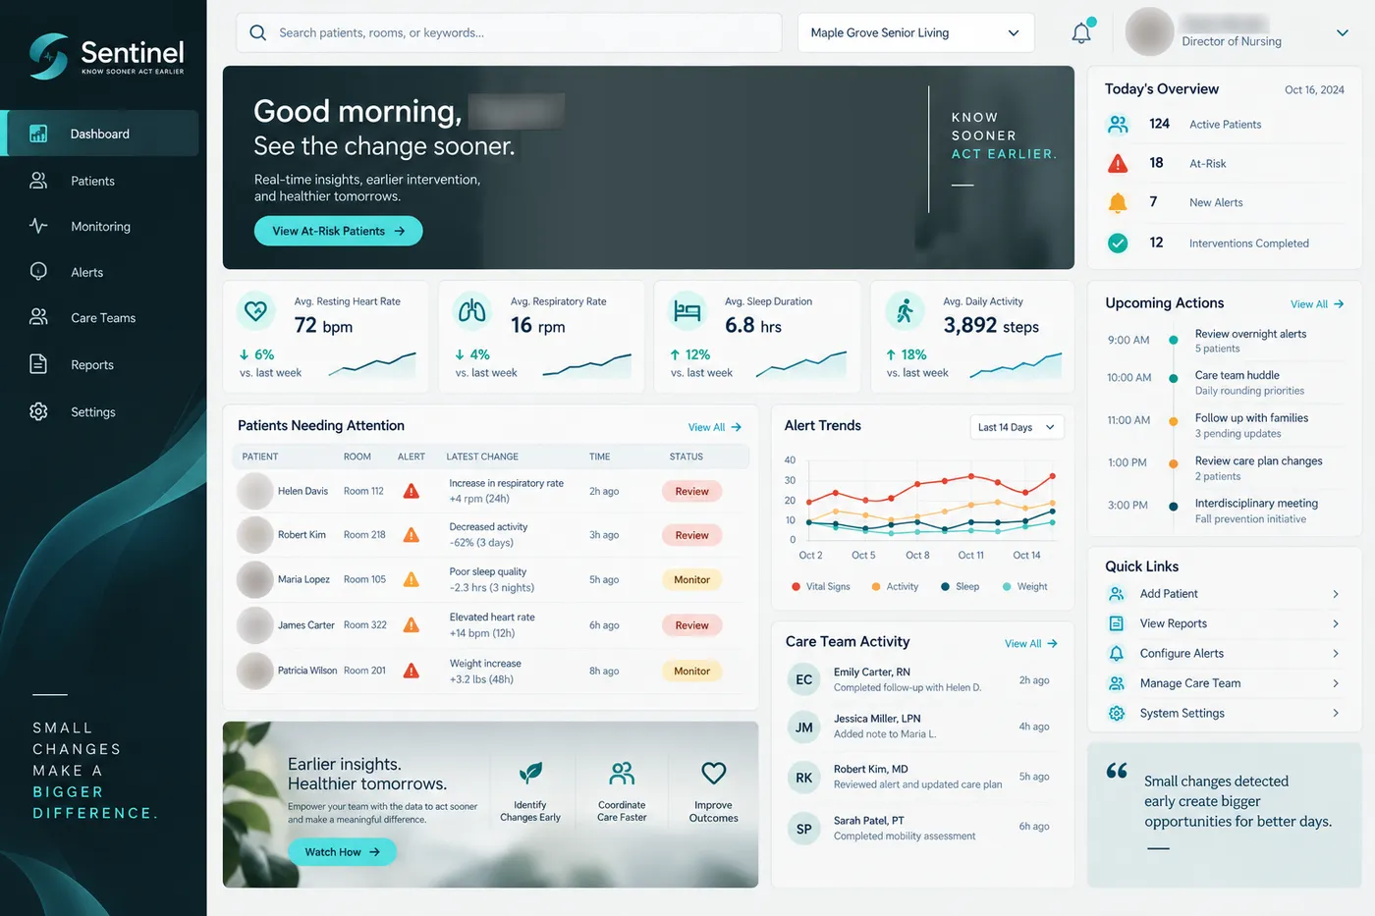Click the Identify Changes Early leaf icon
1375x916 pixels.
click(530, 773)
